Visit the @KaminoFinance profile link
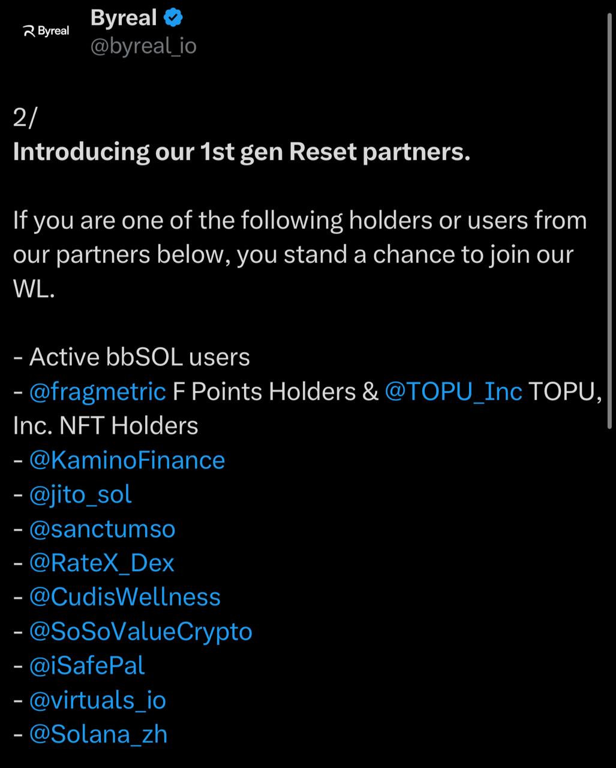Screen dimensions: 616x768 pyautogui.click(x=127, y=460)
